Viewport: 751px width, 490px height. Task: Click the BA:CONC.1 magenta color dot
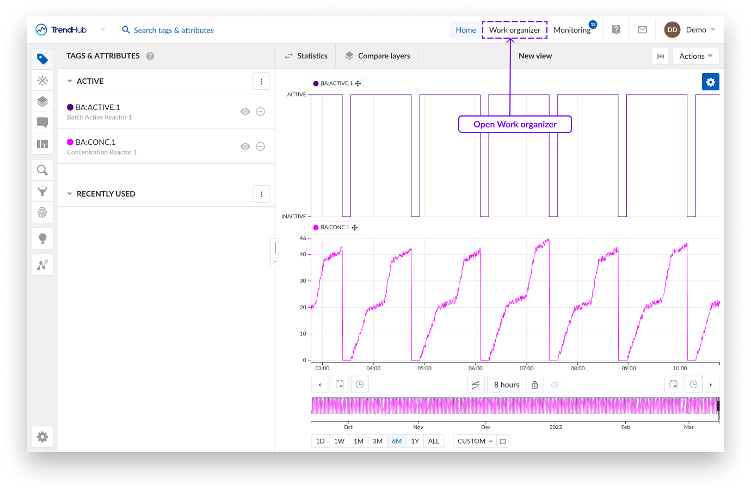click(70, 142)
